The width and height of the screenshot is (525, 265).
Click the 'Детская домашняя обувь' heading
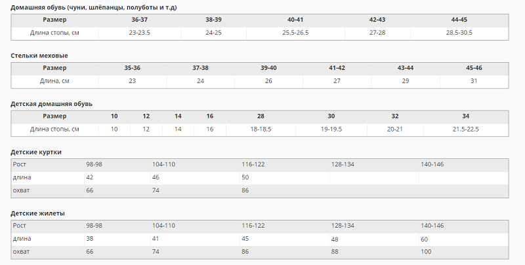point(51,104)
